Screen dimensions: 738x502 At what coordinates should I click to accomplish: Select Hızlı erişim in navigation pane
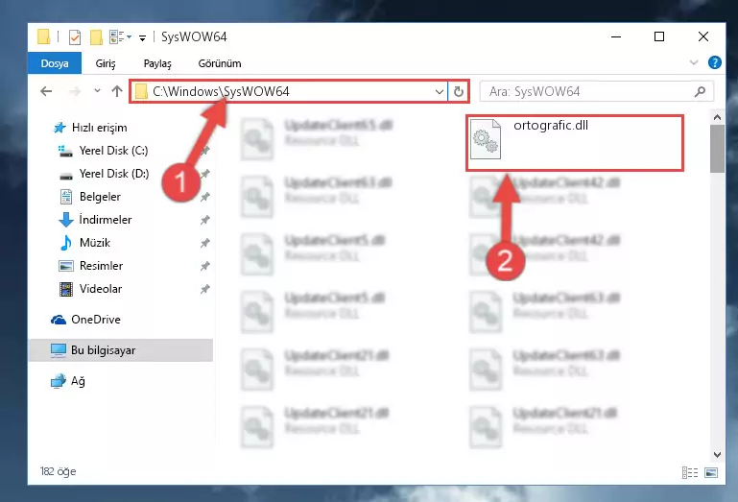click(89, 128)
